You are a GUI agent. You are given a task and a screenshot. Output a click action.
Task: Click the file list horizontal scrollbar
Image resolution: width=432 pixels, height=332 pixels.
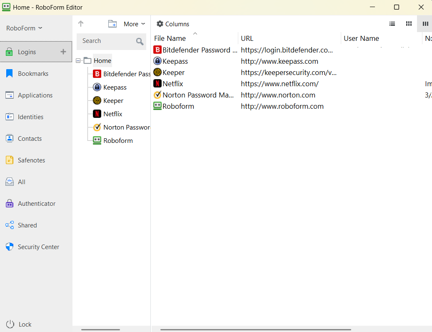256,330
